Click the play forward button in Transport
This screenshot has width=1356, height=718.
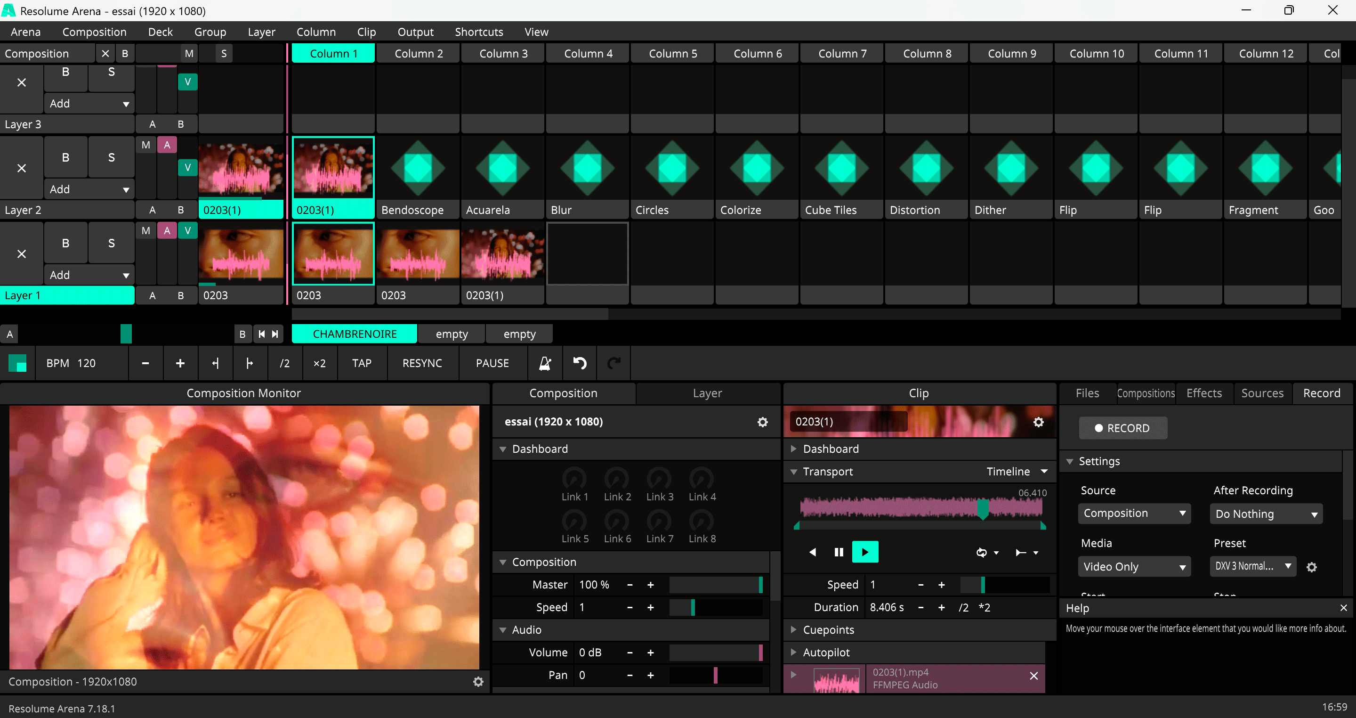865,552
